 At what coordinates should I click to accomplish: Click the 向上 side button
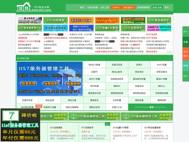tap(186, 32)
